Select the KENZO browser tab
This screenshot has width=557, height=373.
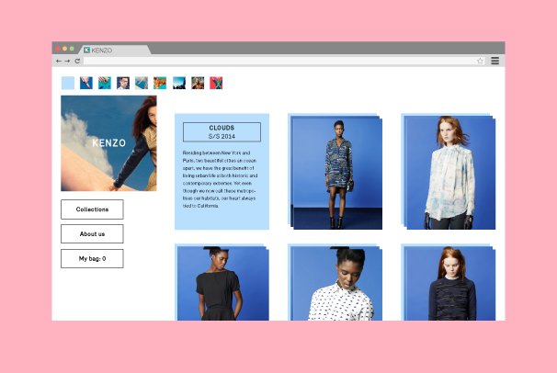[x=110, y=50]
